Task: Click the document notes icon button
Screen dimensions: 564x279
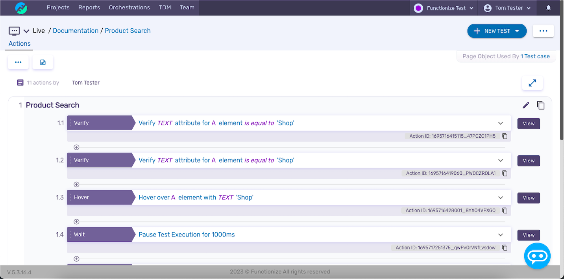Action: click(43, 62)
